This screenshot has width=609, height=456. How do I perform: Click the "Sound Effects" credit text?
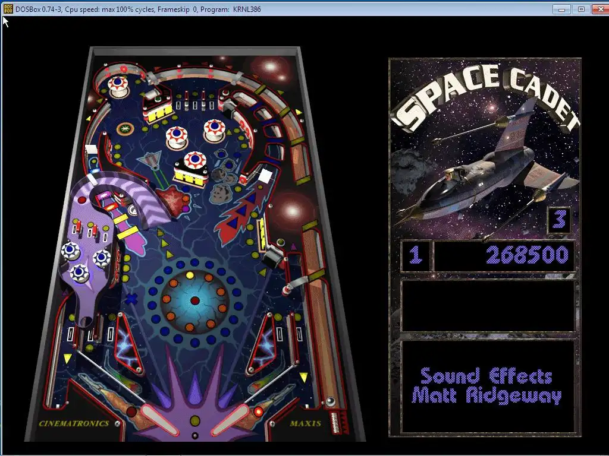(486, 376)
